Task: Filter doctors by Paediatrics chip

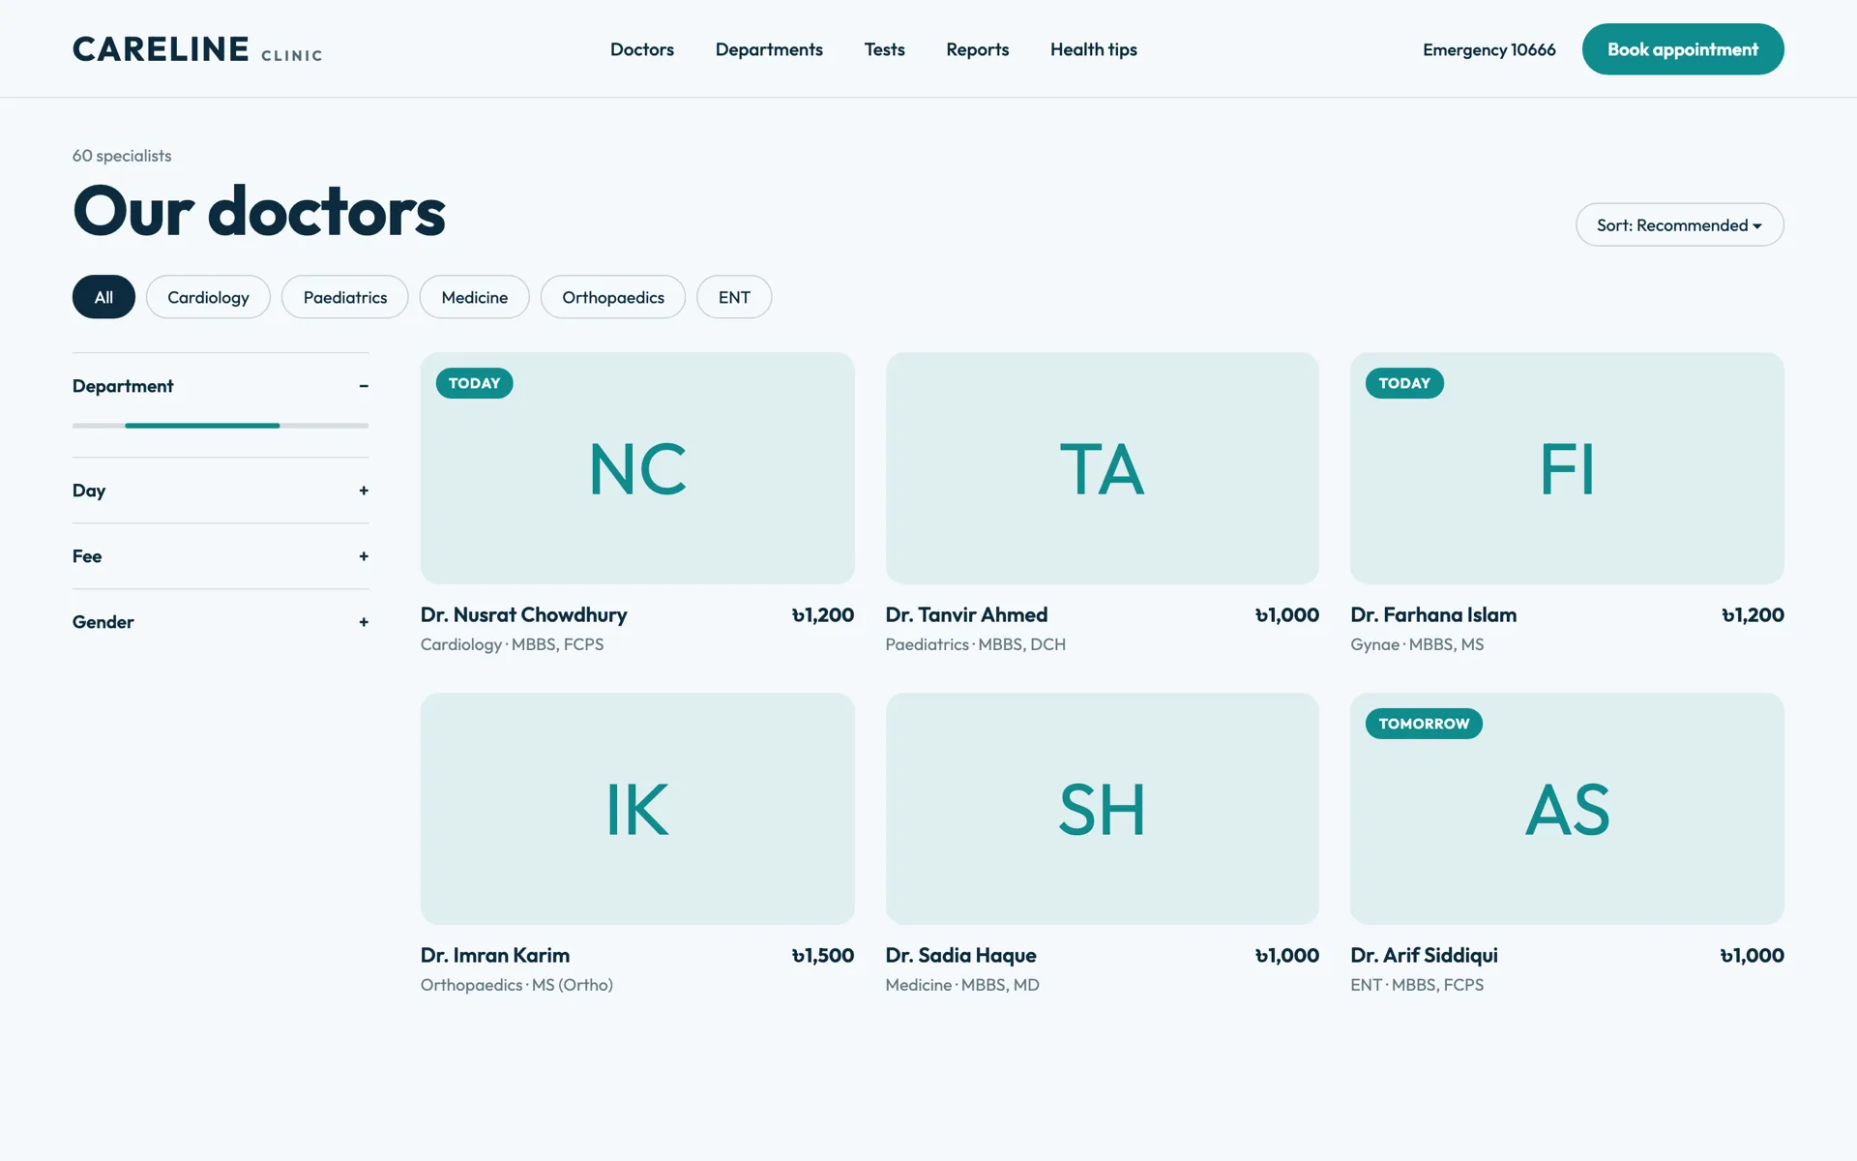Action: pyautogui.click(x=345, y=297)
